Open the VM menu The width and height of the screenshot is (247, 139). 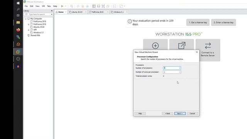[43, 6]
